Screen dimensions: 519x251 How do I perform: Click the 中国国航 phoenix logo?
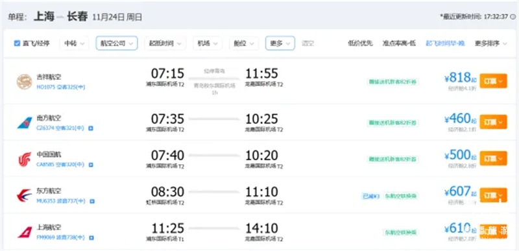(x=25, y=160)
